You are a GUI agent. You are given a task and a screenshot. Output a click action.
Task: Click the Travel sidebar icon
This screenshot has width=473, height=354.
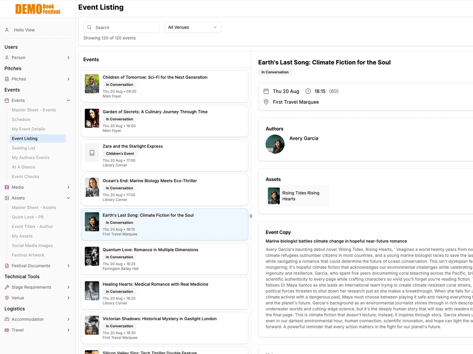point(7,330)
